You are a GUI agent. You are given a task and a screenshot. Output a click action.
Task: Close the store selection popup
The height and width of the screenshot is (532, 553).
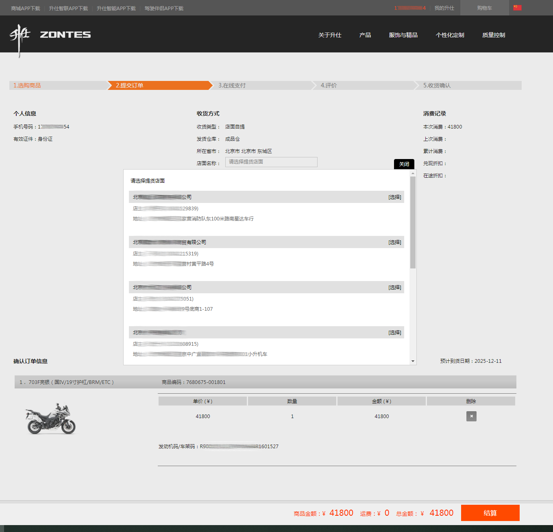pyautogui.click(x=404, y=164)
